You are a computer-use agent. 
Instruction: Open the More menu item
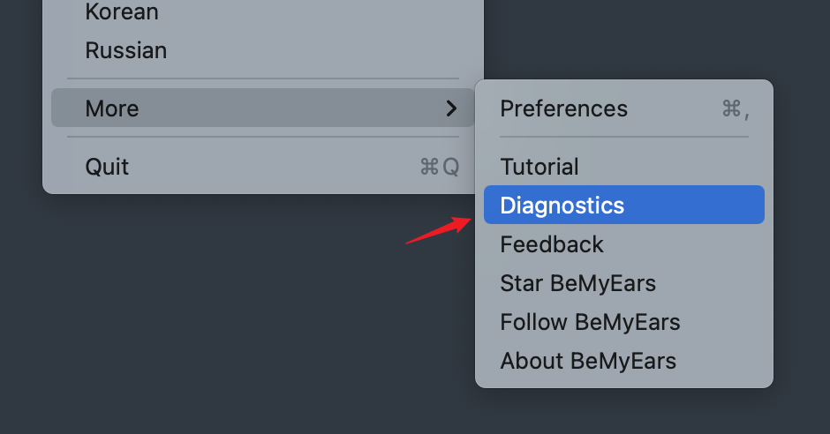tap(112, 108)
